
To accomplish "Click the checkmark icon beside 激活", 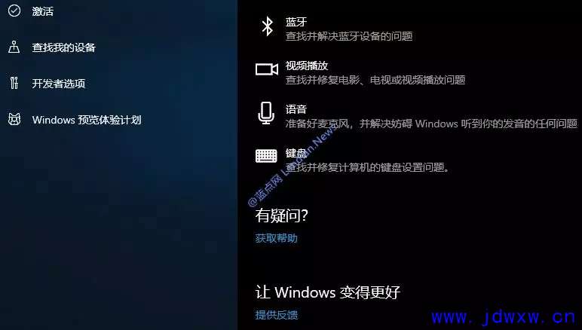I will 14,11.
